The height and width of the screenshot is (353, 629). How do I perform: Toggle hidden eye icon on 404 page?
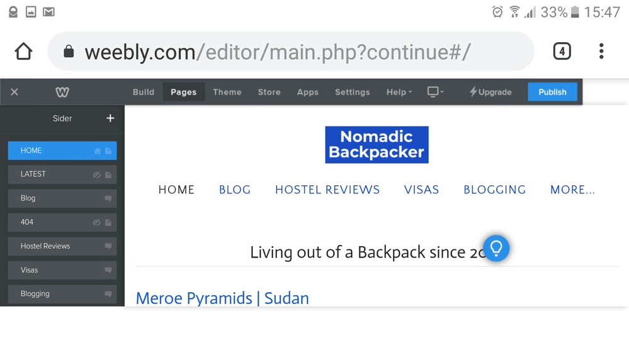[x=96, y=222]
